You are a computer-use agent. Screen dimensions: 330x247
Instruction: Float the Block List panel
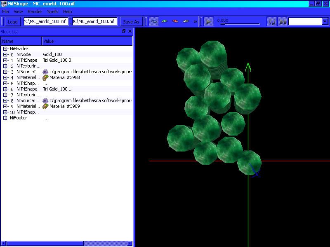tap(124, 31)
